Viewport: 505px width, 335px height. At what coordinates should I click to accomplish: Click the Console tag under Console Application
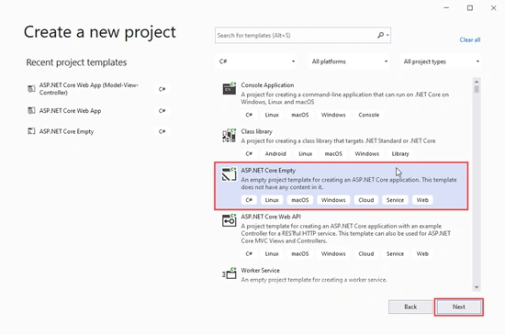(369, 115)
